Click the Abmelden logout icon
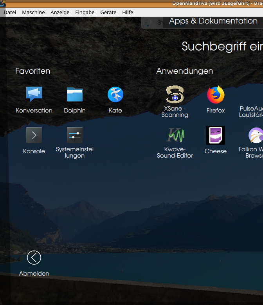263x305 pixels. [34, 258]
